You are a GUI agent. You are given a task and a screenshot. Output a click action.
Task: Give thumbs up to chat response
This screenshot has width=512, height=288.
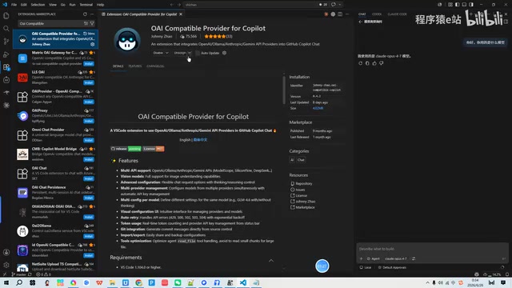click(x=374, y=63)
